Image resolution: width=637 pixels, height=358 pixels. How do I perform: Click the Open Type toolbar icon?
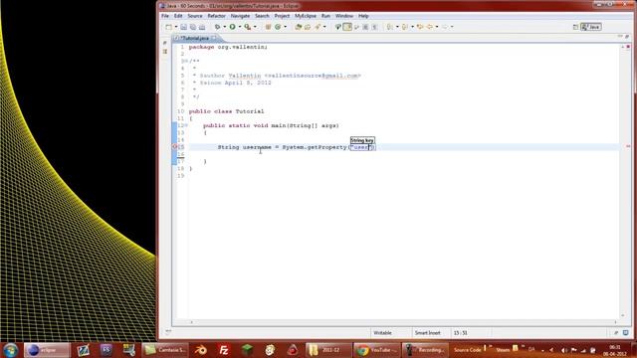click(x=299, y=27)
